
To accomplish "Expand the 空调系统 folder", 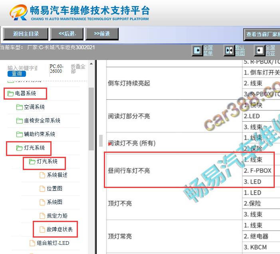I will [x=34, y=107].
